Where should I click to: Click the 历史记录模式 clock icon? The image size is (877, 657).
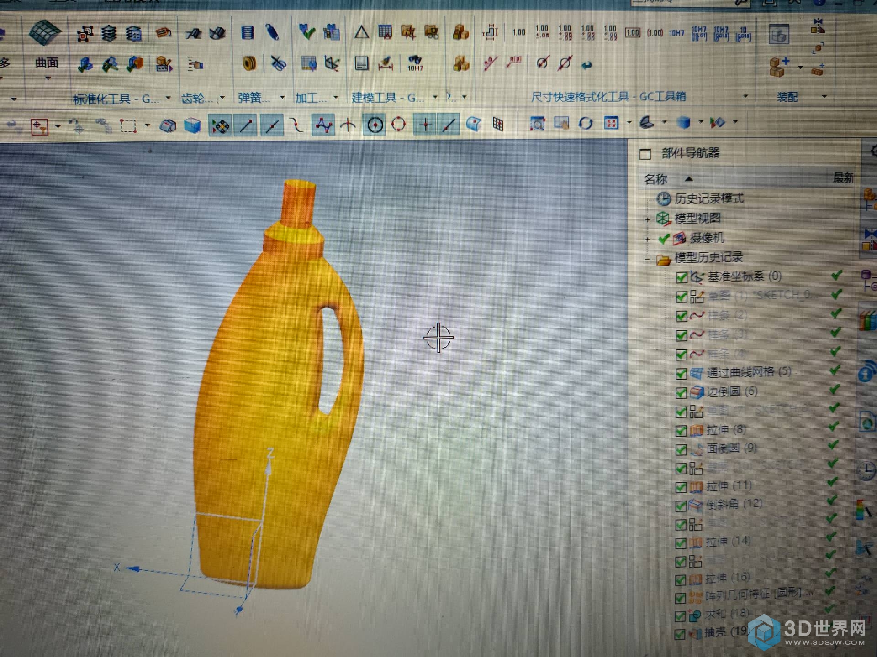[663, 198]
